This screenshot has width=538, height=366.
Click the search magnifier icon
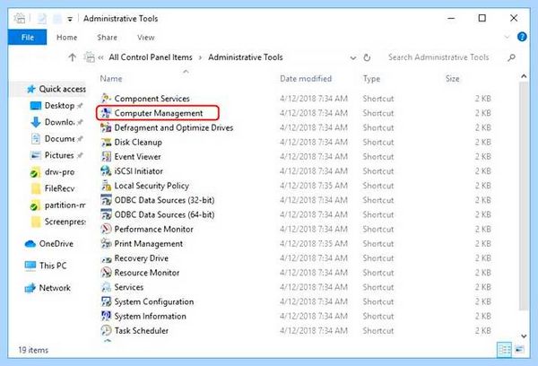[512, 57]
